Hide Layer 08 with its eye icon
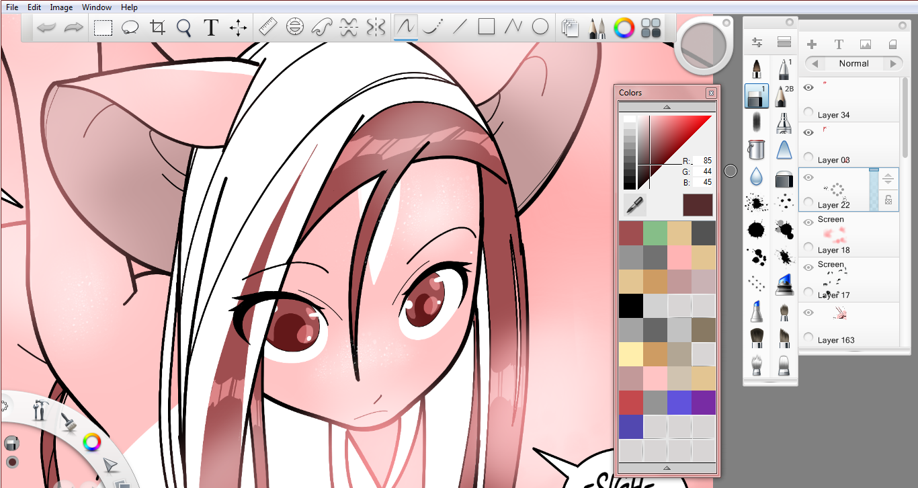Screen dimensions: 918x488 808,132
